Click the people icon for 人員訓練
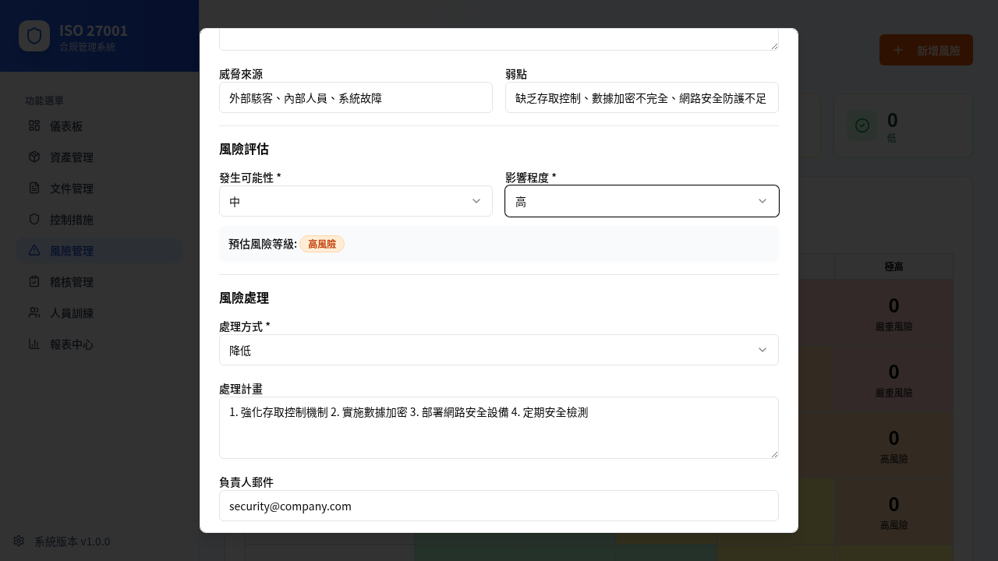This screenshot has height=561, width=998. [34, 312]
